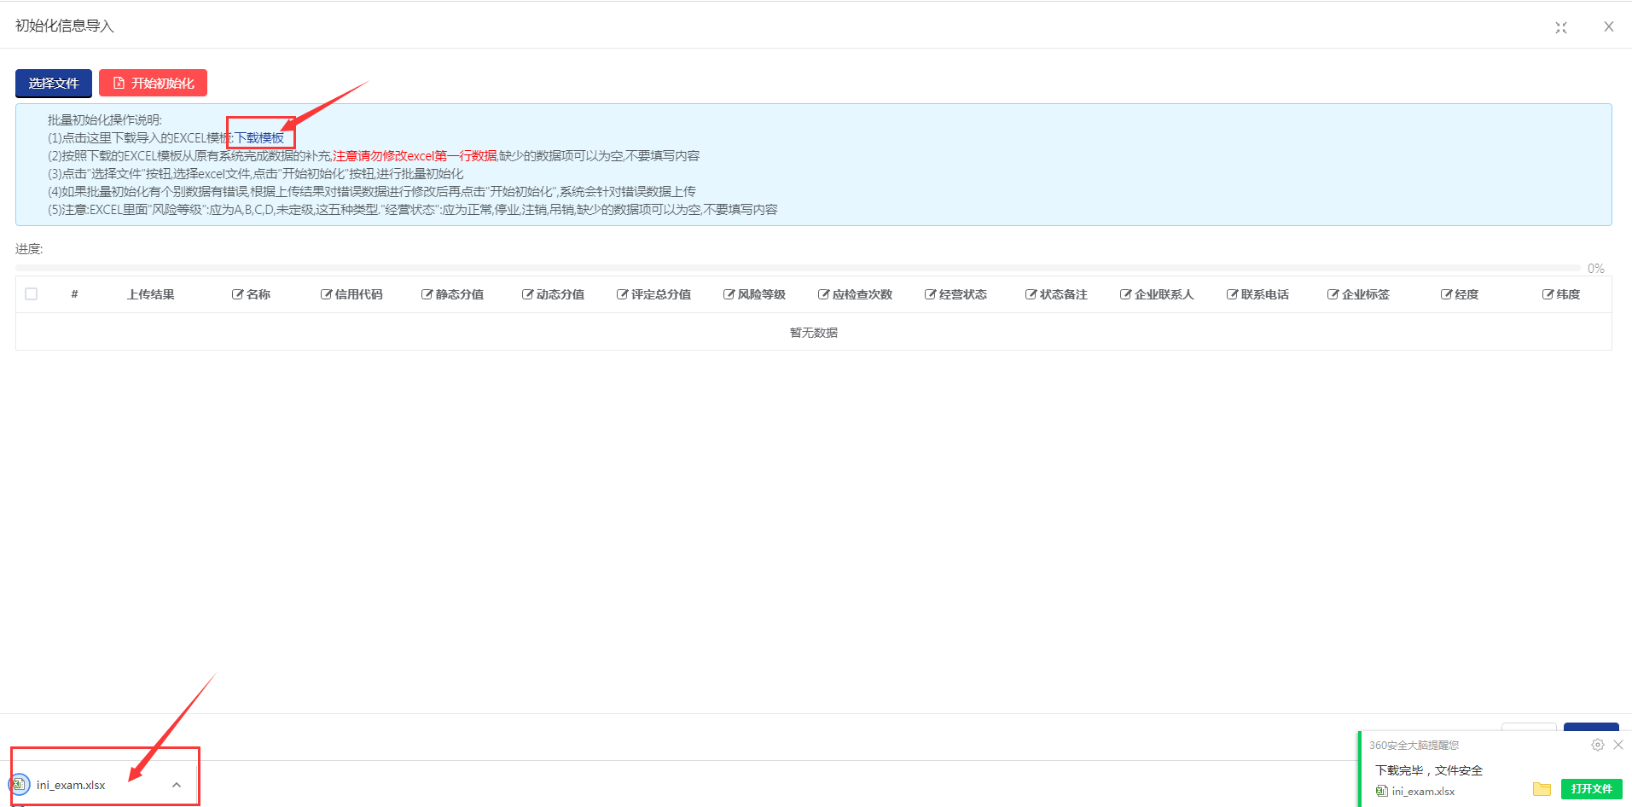
Task: Click the edit icon beside 名称 column
Action: [x=237, y=294]
